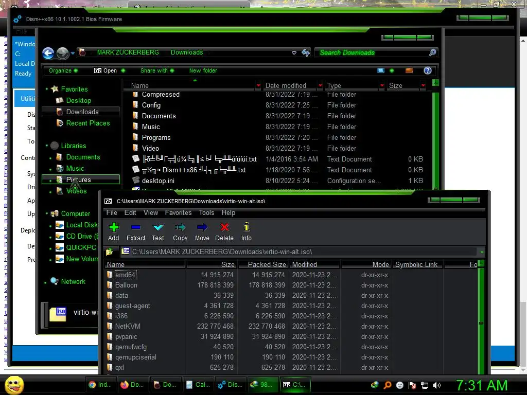
Task: Toggle the preview pane icon in Explorer
Action: click(x=409, y=70)
